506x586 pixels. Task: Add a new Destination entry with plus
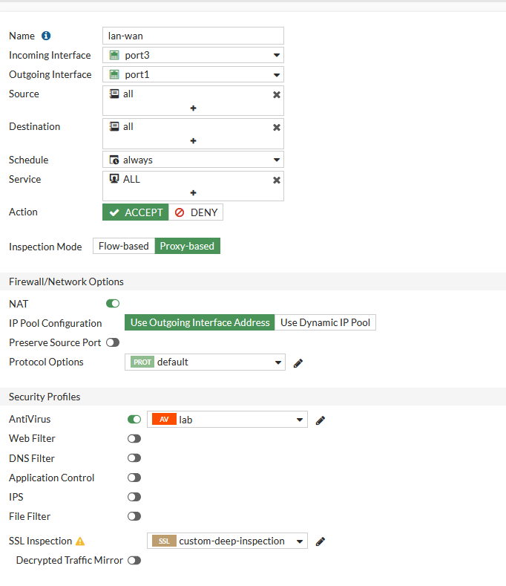pos(193,141)
